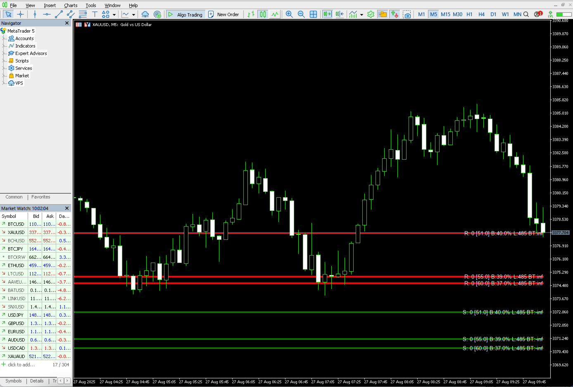Switch to candlestick chart display

point(263,14)
